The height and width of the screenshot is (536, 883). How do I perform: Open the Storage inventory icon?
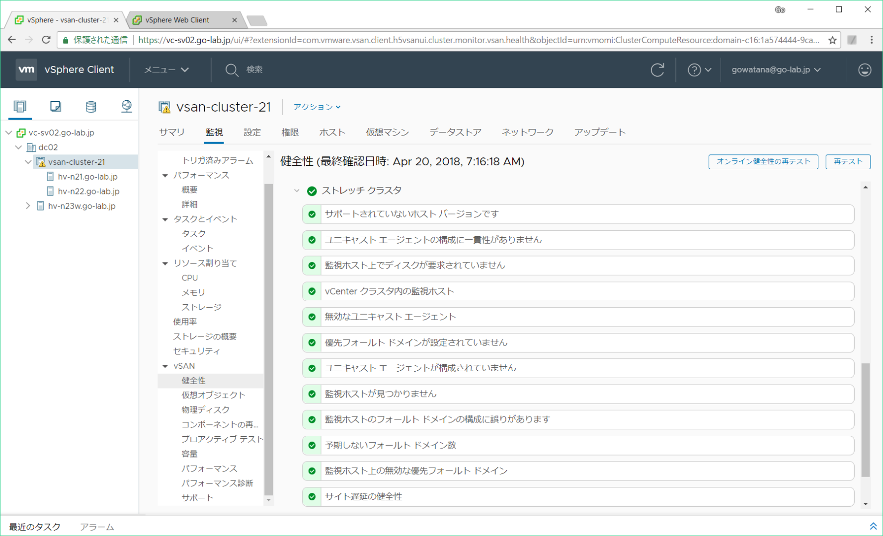coord(91,106)
